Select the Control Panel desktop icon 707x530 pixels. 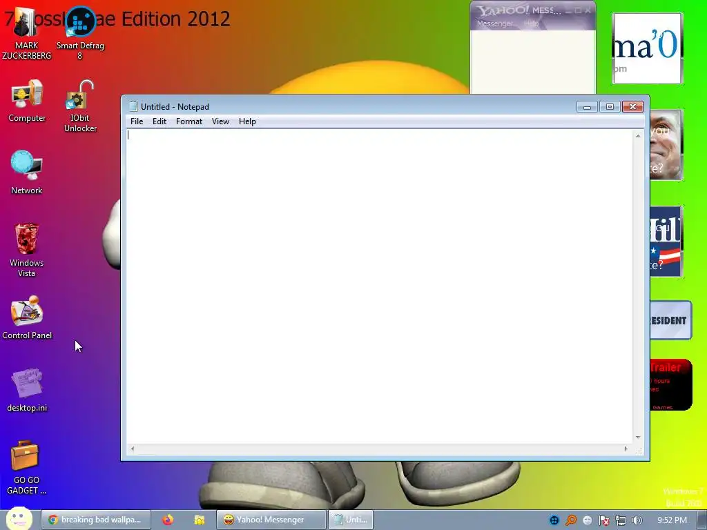[27, 317]
